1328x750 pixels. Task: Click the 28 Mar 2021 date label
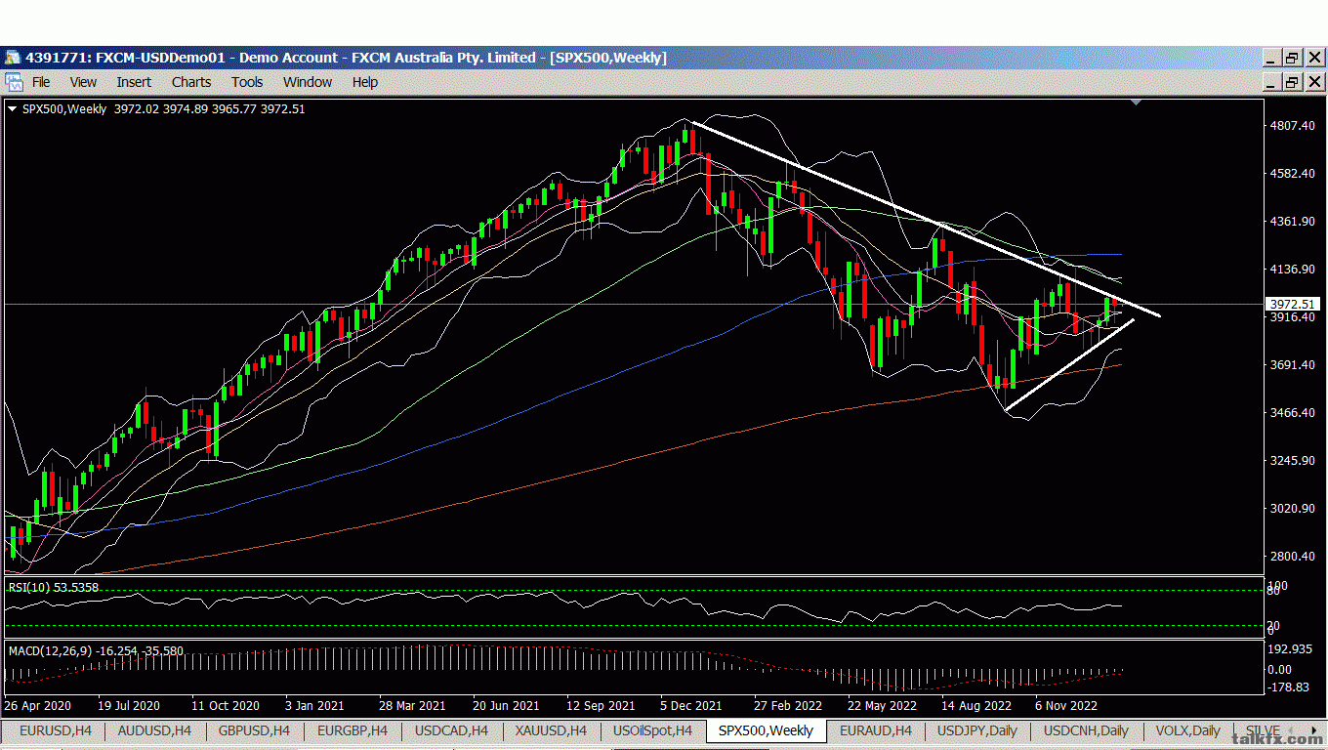click(x=412, y=705)
